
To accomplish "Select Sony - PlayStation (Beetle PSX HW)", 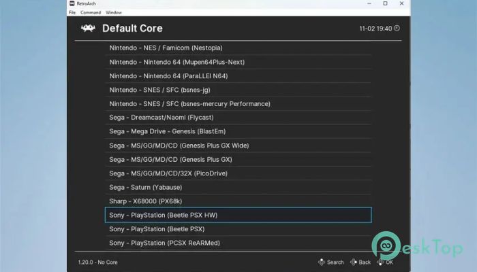I will click(x=238, y=215).
